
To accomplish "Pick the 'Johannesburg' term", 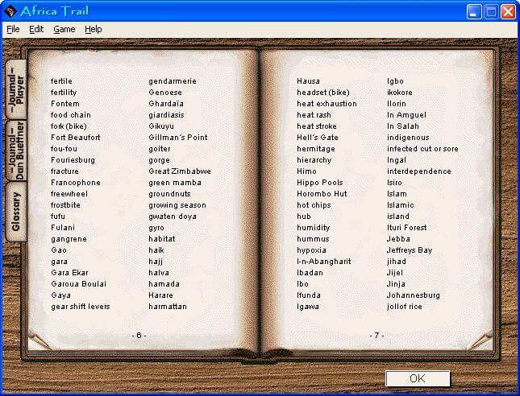I will (414, 295).
